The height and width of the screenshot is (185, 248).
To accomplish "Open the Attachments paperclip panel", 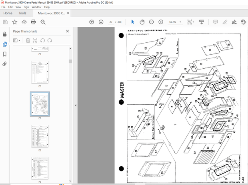I will point(4,64).
